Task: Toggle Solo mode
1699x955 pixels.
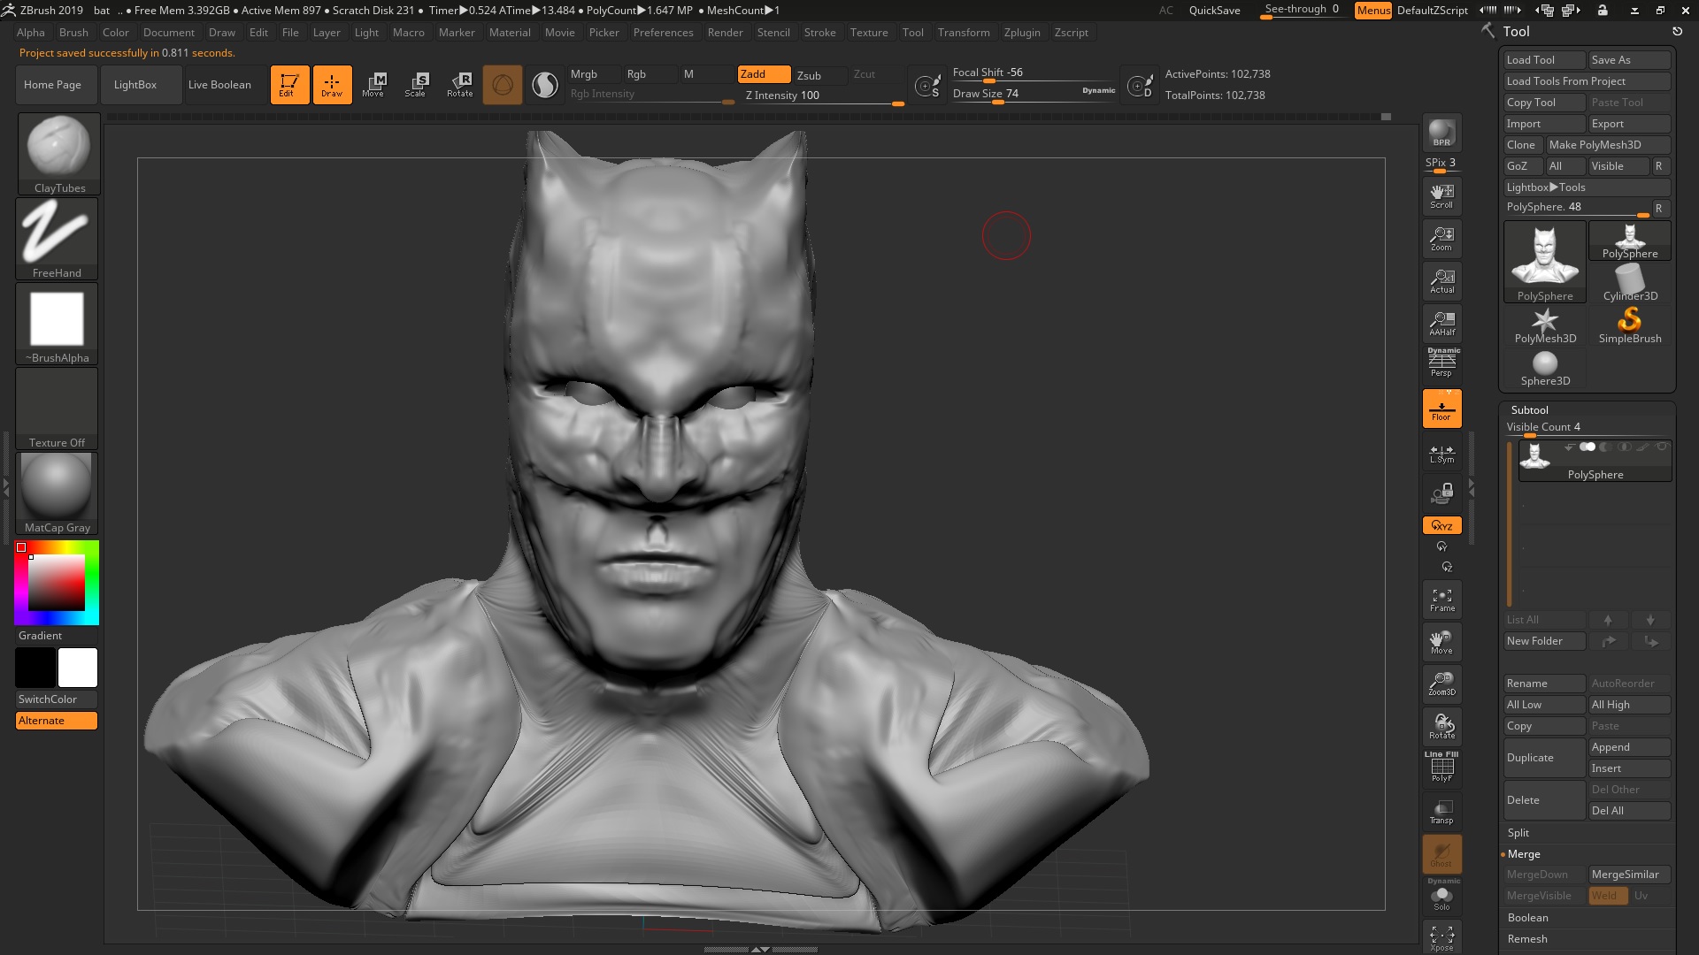Action: (x=1441, y=896)
